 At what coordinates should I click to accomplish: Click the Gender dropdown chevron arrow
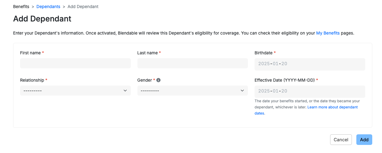tap(242, 91)
